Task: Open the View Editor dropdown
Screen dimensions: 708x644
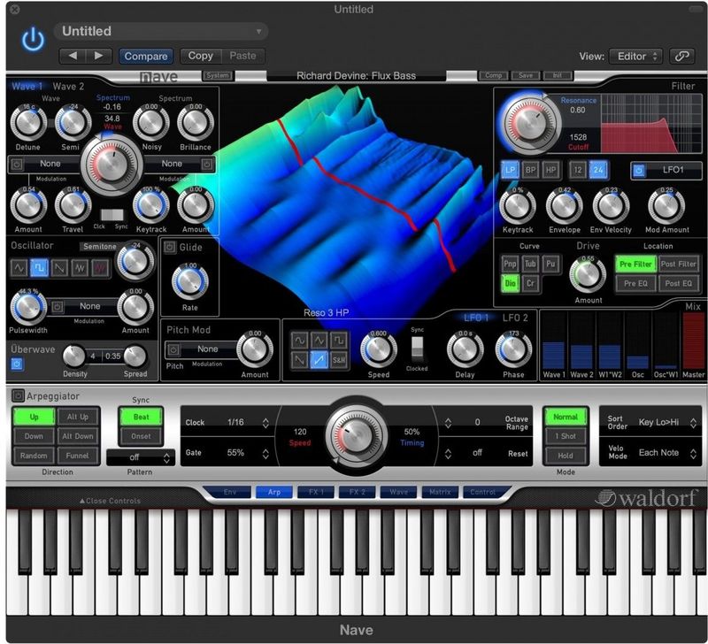Action: pos(635,57)
